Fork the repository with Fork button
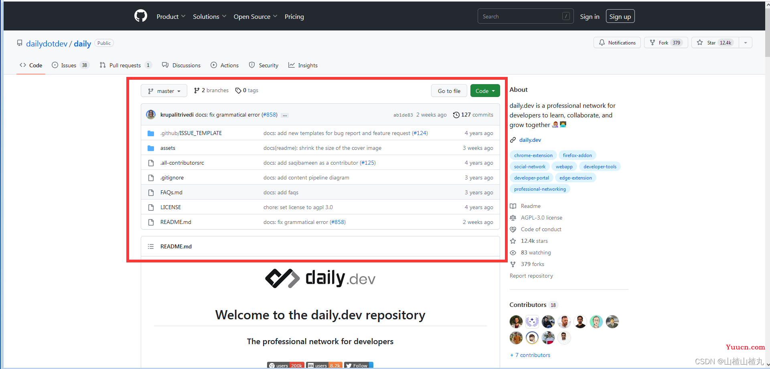Image resolution: width=770 pixels, height=369 pixels. click(x=666, y=42)
